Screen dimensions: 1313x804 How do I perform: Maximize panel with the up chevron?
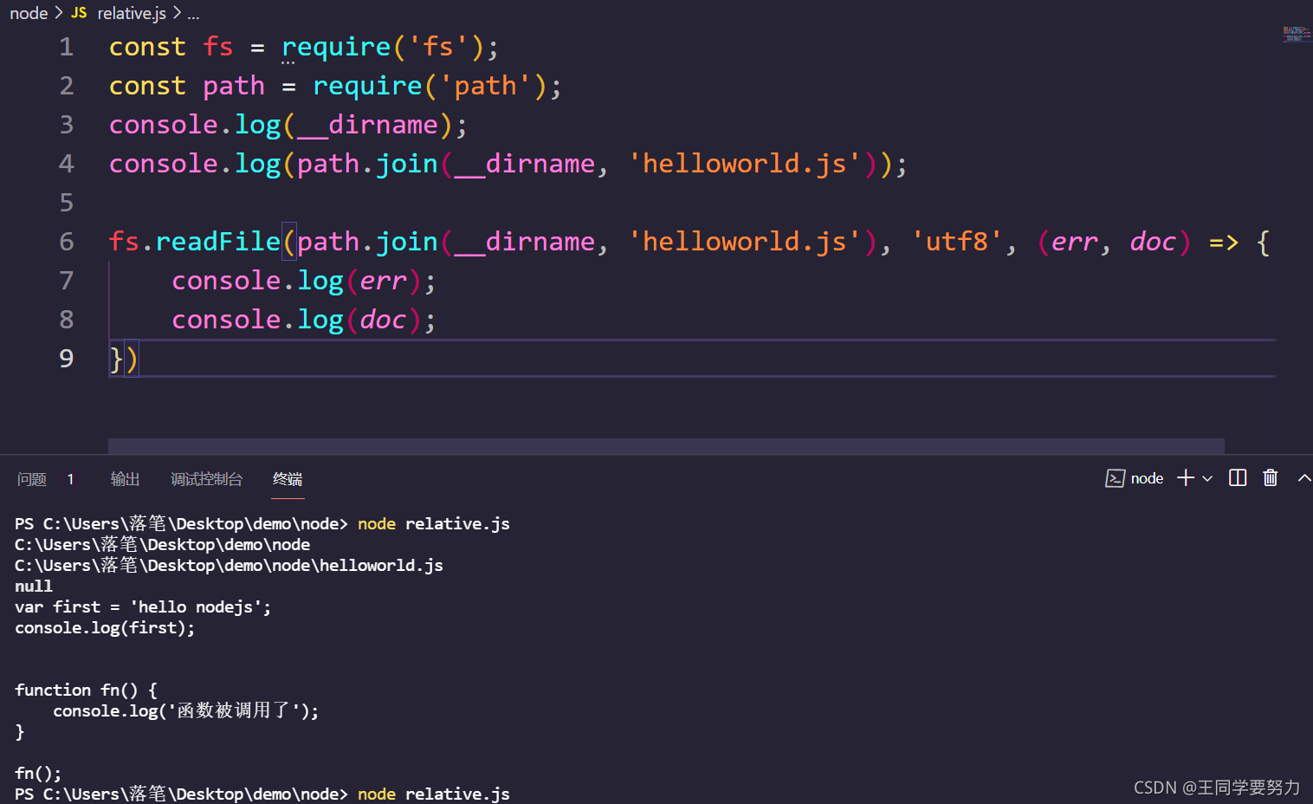click(1304, 478)
